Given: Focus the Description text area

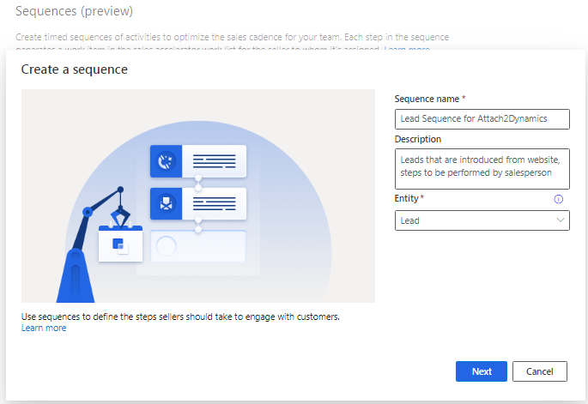Looking at the screenshot, I should (482, 169).
